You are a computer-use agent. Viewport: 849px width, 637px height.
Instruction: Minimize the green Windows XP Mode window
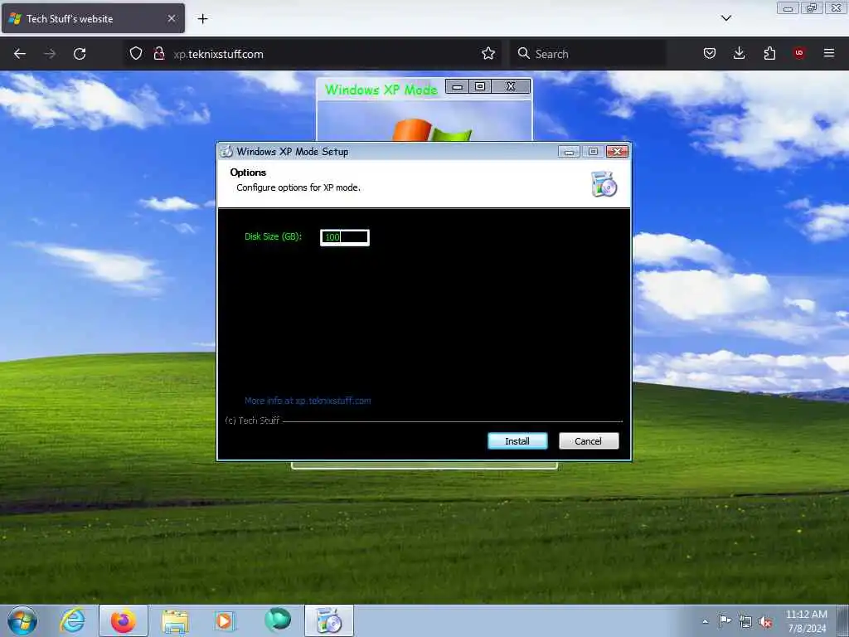(x=458, y=86)
